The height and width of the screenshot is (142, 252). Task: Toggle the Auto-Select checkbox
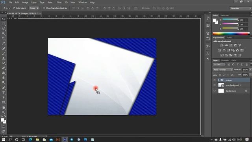click(14, 8)
